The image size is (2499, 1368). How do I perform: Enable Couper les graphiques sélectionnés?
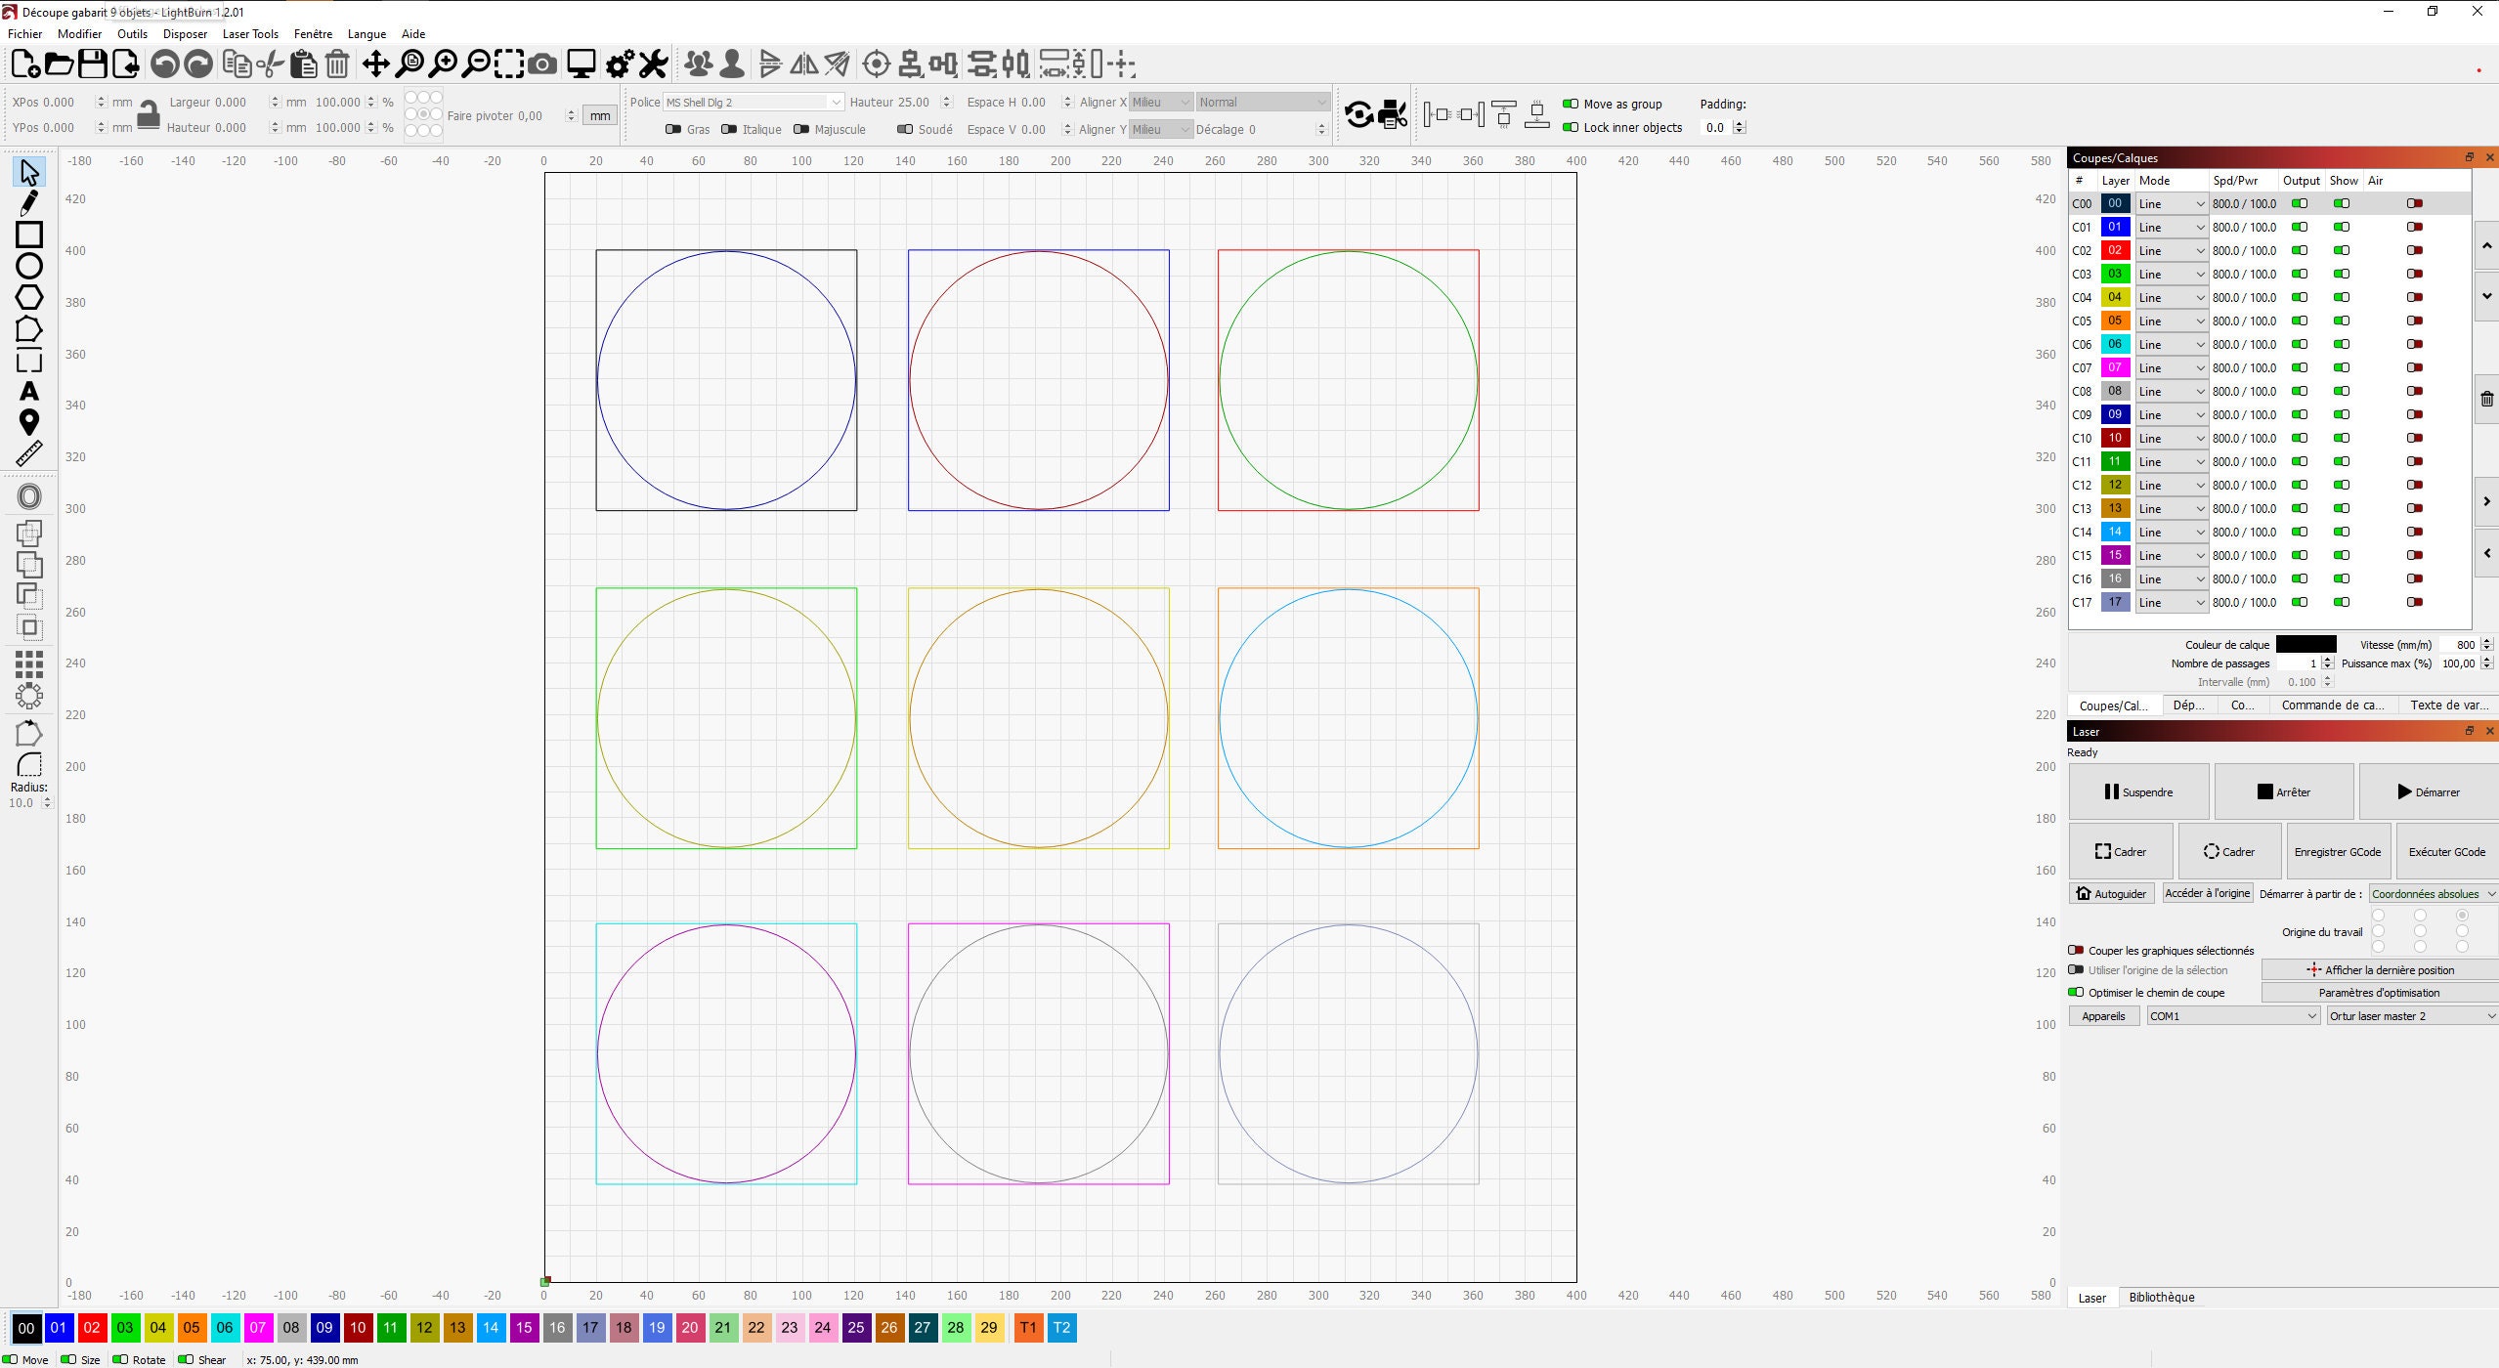[2075, 950]
